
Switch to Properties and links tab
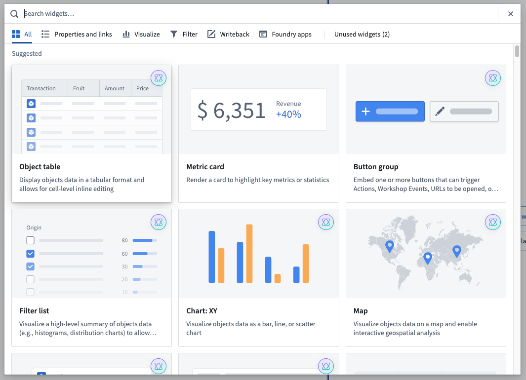pos(77,34)
